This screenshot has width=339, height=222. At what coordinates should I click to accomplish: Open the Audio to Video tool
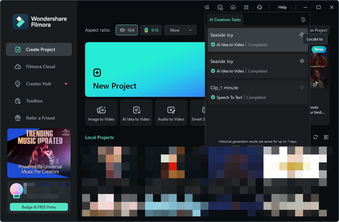click(x=171, y=113)
